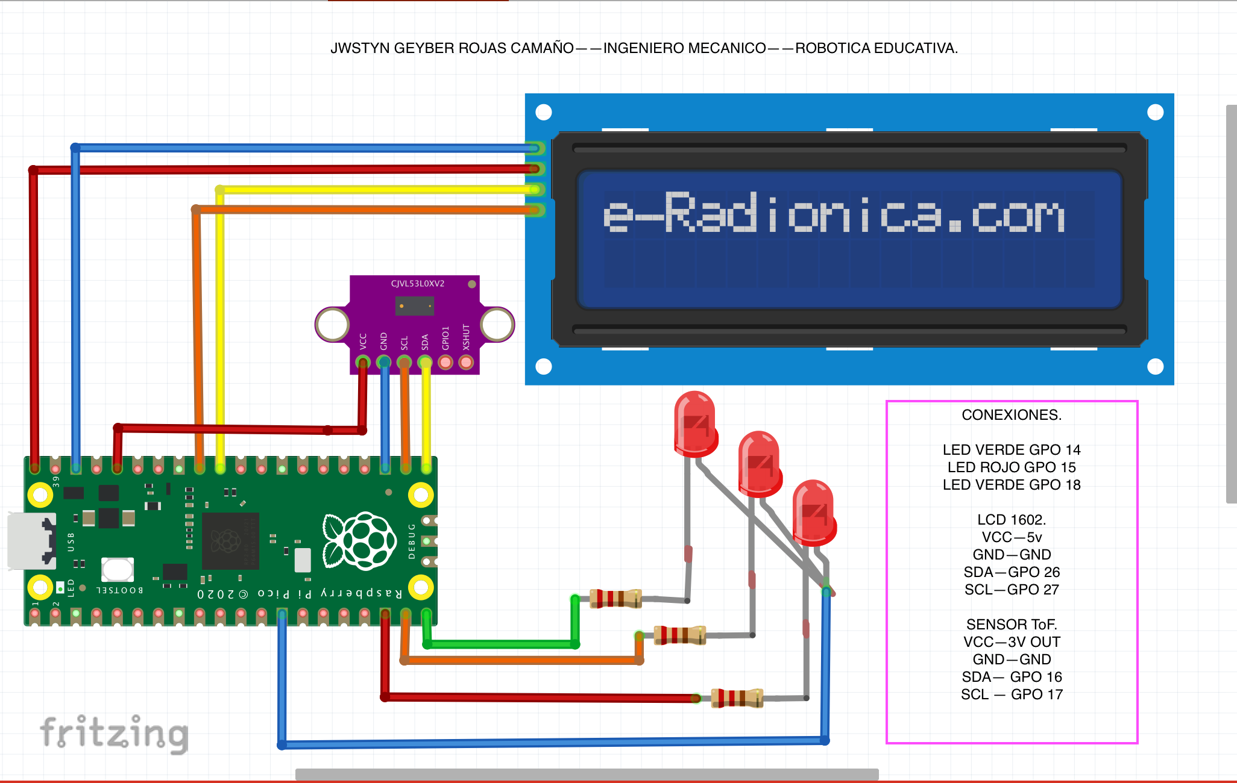Click the XSHUT pin on the ToF sensor
This screenshot has width=1237, height=783.
coord(466,362)
